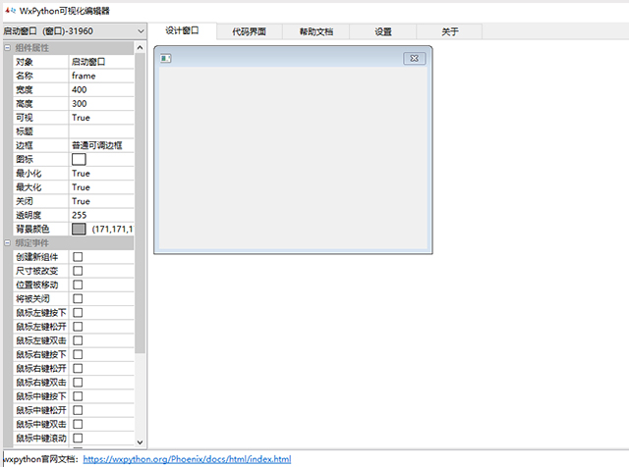Open the 帮助文档 tab
Screen dimensions: 629x467
tap(316, 31)
